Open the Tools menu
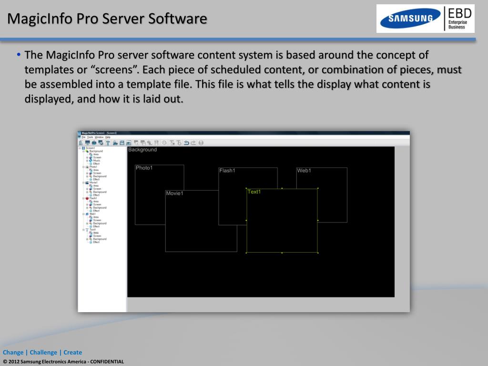 (90, 137)
